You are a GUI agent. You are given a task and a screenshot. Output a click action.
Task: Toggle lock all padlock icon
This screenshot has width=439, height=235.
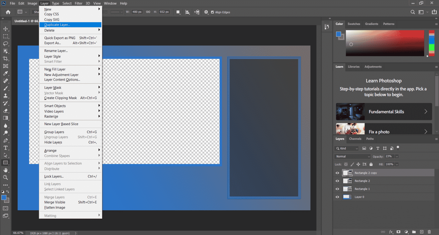(371, 164)
